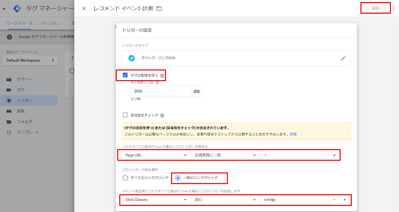The width and height of the screenshot is (399, 212).
Task: Open the 正規表現に一致 operator dropdown
Action: point(225,155)
